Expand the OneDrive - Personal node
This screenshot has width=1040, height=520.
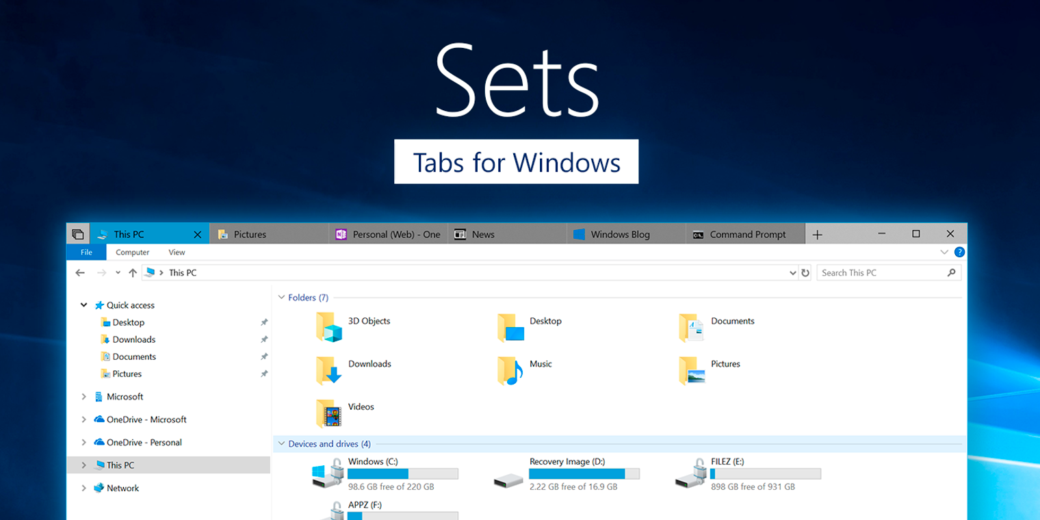[x=83, y=442]
